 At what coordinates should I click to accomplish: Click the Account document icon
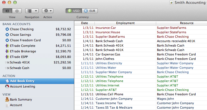7,105
